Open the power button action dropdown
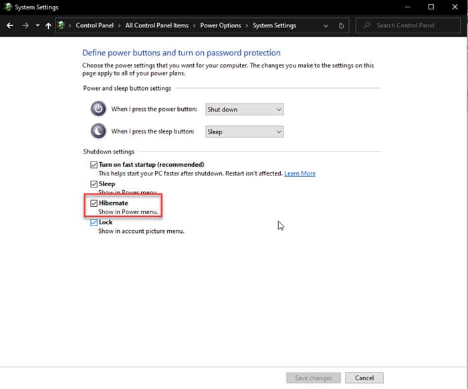Screen dimensions: 468x389 coord(244,109)
